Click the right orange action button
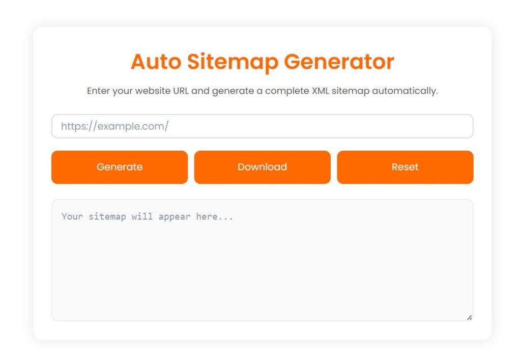The image size is (521, 363). click(405, 167)
